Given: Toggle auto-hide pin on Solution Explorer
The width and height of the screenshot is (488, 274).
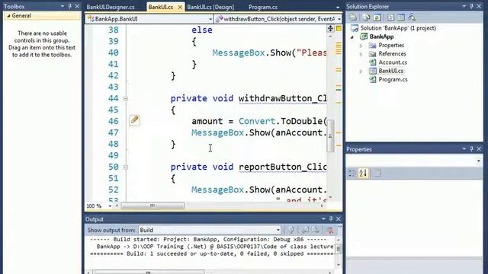Looking at the screenshot, I should [x=471, y=6].
